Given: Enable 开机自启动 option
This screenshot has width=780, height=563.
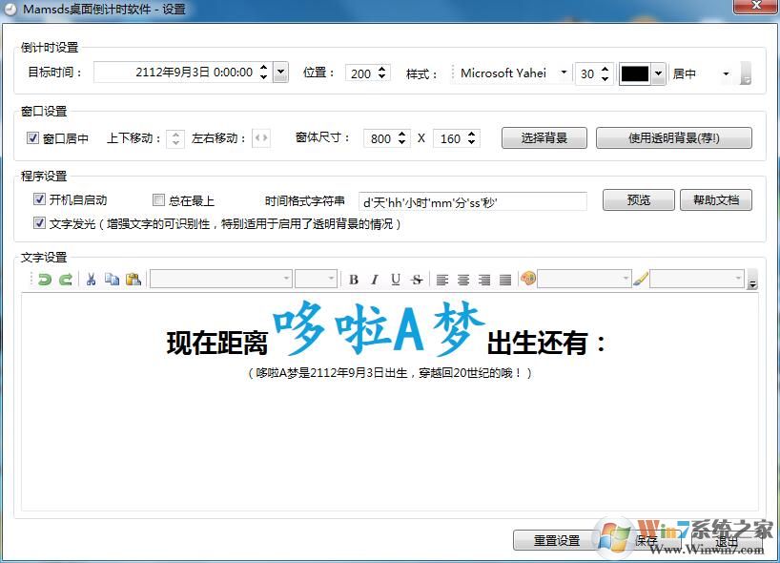Looking at the screenshot, I should (39, 199).
